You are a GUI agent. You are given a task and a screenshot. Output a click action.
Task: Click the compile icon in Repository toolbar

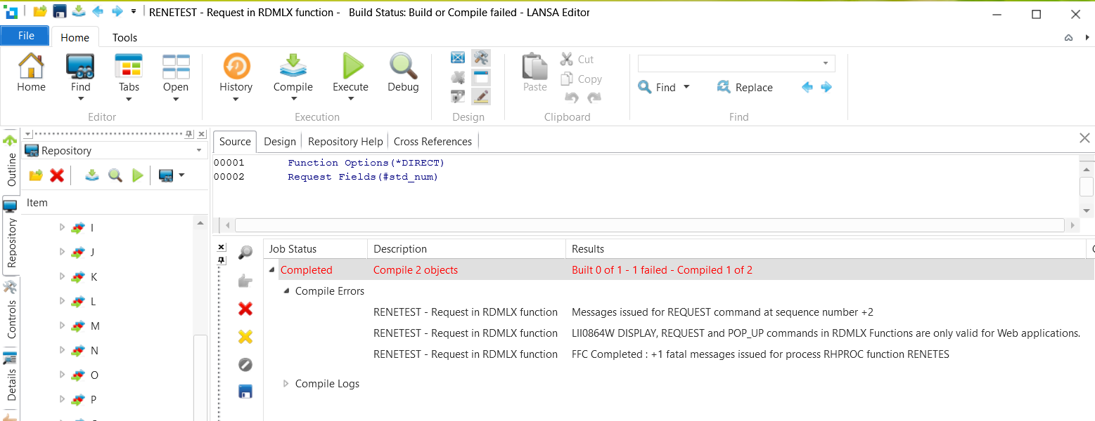(92, 175)
